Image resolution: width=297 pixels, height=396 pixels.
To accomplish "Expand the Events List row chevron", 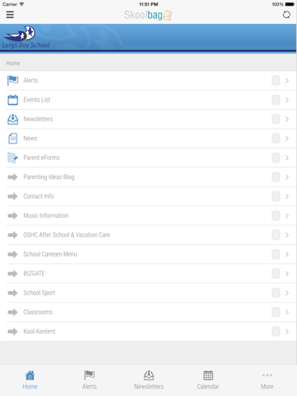I will pos(287,100).
